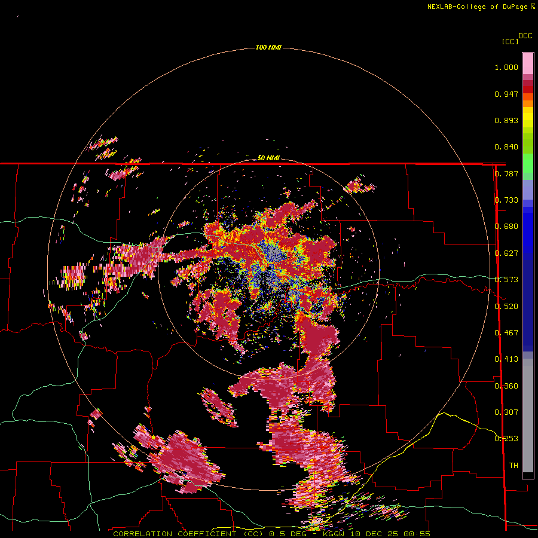
Task: Click the 0.840 legend value
Action: 506,147
